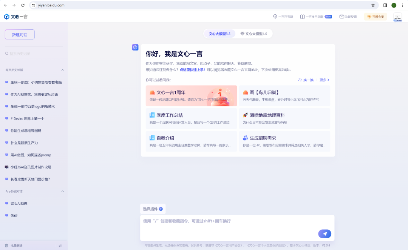This screenshot has width=408, height=250.
Task: Open 一言使用指南 book icon
Action: (302, 17)
